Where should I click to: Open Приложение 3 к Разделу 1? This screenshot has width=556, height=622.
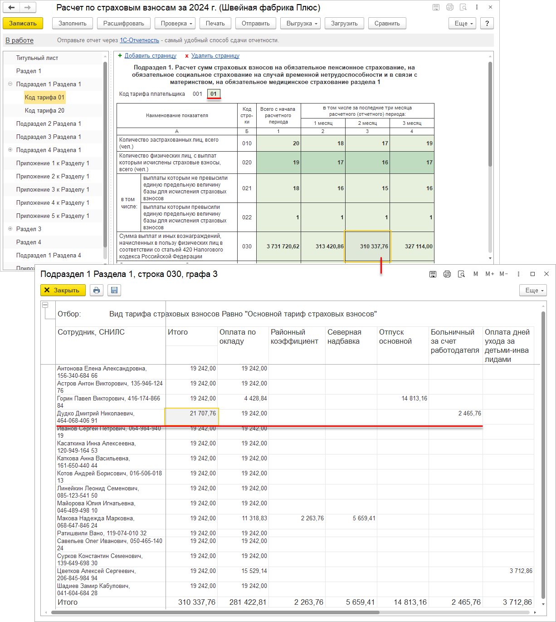53,189
